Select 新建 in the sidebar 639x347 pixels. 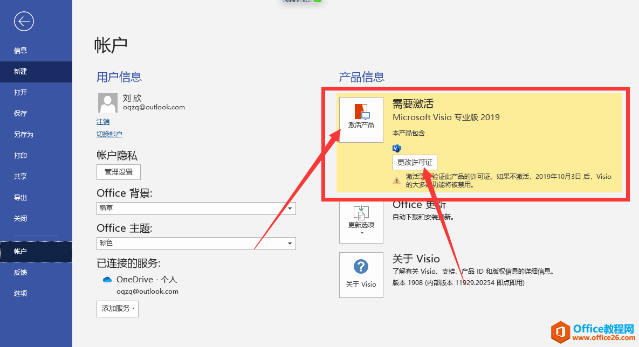click(x=36, y=72)
